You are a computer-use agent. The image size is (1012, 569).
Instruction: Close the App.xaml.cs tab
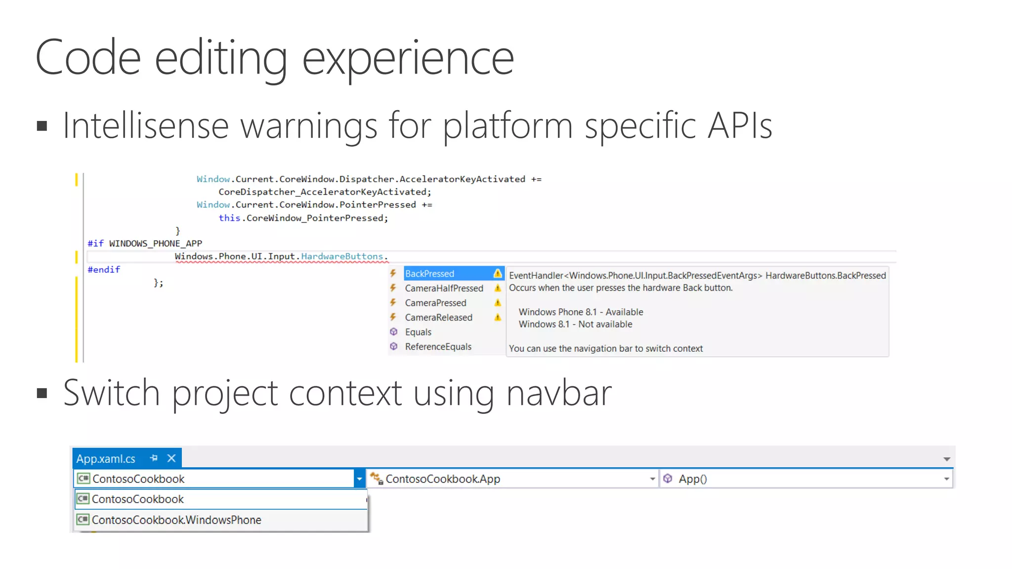(x=171, y=458)
